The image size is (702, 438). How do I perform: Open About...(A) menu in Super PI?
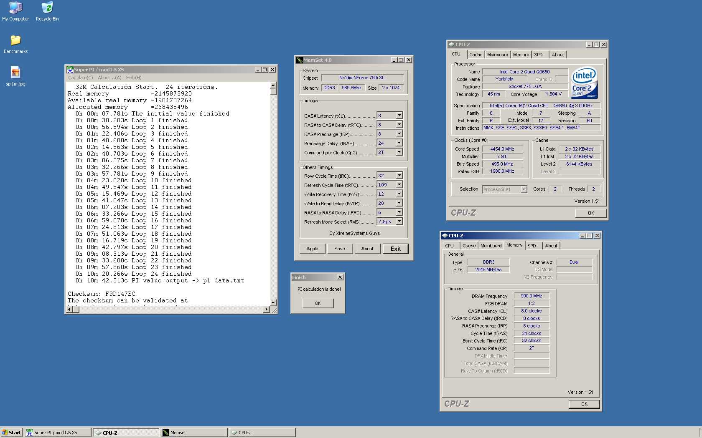pyautogui.click(x=109, y=78)
